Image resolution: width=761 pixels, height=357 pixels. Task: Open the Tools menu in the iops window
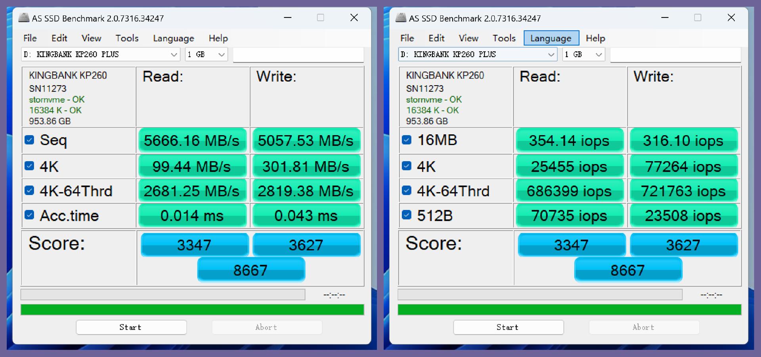[x=505, y=38]
